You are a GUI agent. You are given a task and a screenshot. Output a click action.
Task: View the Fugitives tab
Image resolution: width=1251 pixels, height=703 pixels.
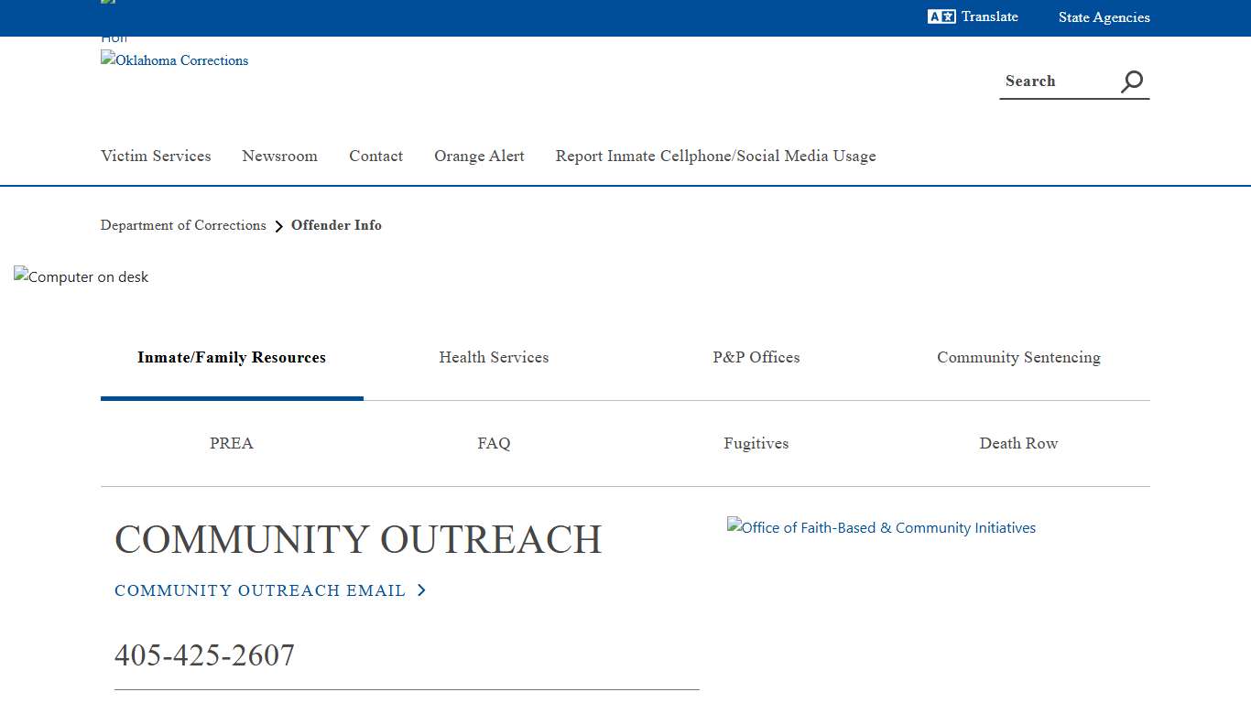click(x=756, y=443)
